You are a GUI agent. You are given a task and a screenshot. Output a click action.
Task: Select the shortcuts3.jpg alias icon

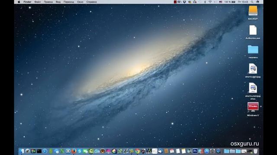click(253, 88)
